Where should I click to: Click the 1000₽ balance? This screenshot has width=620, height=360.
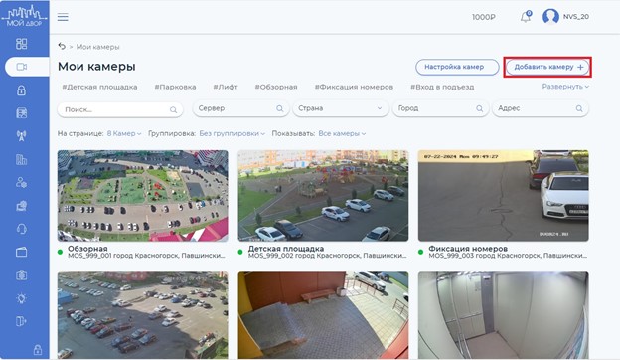[x=483, y=17]
